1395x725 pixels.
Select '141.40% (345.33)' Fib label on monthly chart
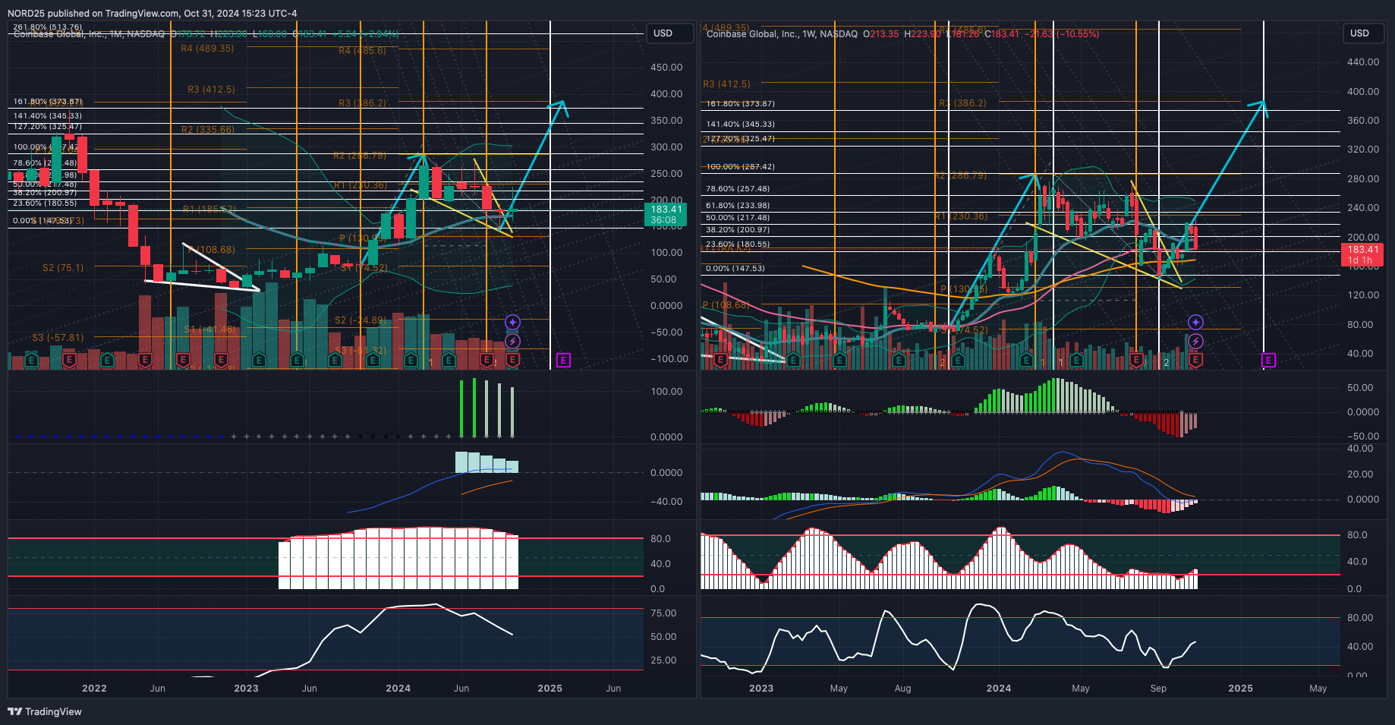(x=48, y=115)
